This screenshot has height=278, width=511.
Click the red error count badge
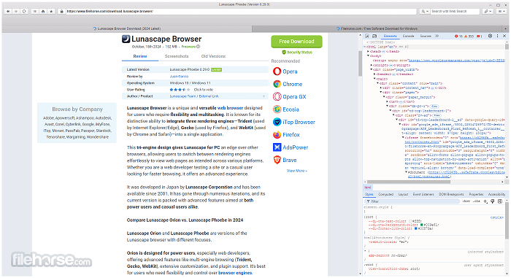click(x=458, y=36)
